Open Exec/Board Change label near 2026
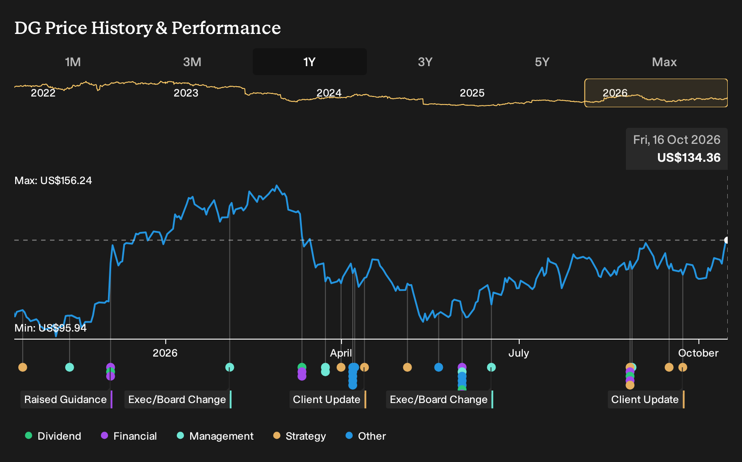742x462 pixels. (178, 399)
